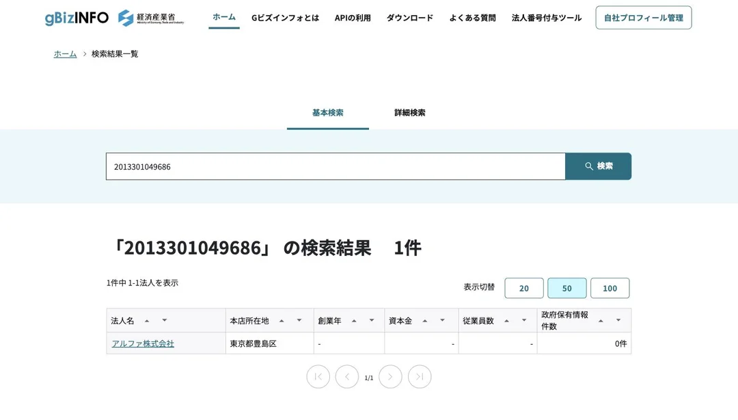Go to previous results page icon

pyautogui.click(x=347, y=377)
